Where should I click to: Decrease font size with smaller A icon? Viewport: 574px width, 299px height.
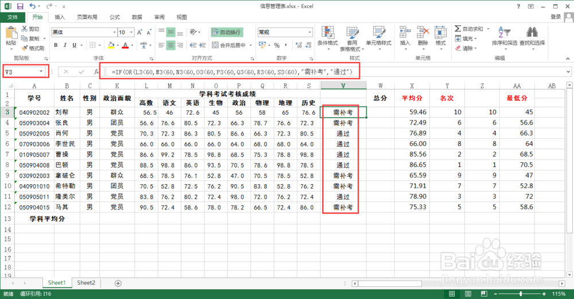(x=149, y=32)
